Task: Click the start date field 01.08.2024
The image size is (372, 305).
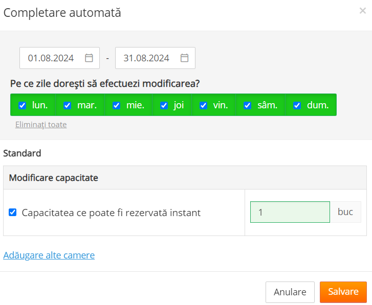Action: [51, 58]
